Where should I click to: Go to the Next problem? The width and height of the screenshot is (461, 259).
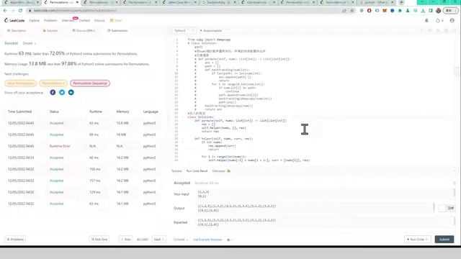[159, 240]
